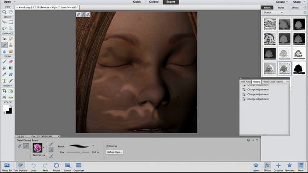The width and height of the screenshot is (308, 173).
Task: Open help for the Detail Smart Brush
Action: pos(248,140)
